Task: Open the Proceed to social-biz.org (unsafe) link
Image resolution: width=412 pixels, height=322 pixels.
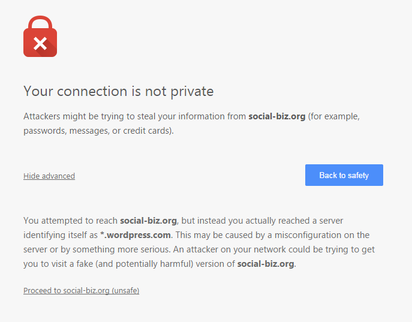Action: tap(81, 290)
